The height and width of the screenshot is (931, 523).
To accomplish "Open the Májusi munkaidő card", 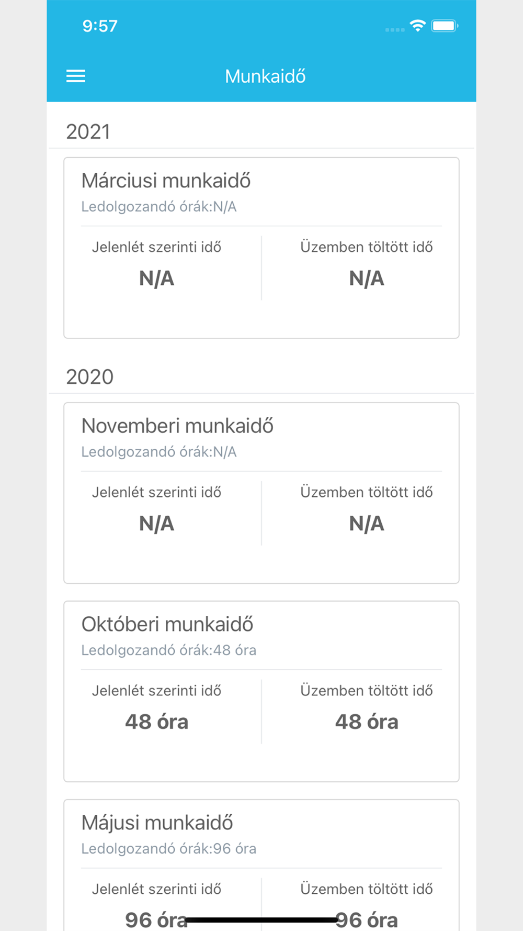I will pos(261,865).
